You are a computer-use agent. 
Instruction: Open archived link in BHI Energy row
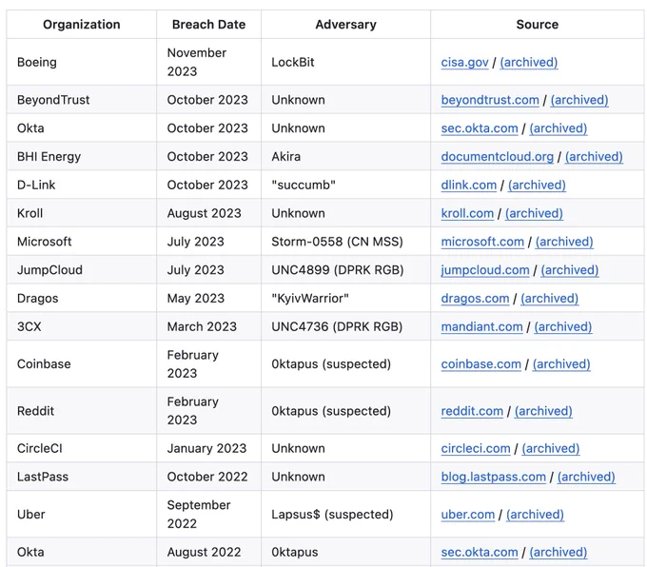coord(594,157)
